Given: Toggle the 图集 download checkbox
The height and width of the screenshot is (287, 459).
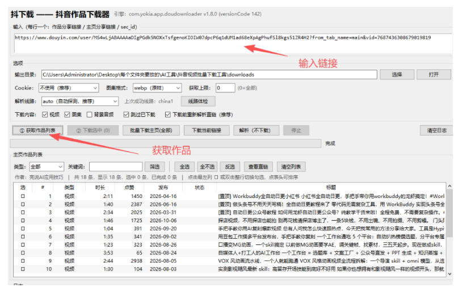Looking at the screenshot, I should tap(67, 115).
